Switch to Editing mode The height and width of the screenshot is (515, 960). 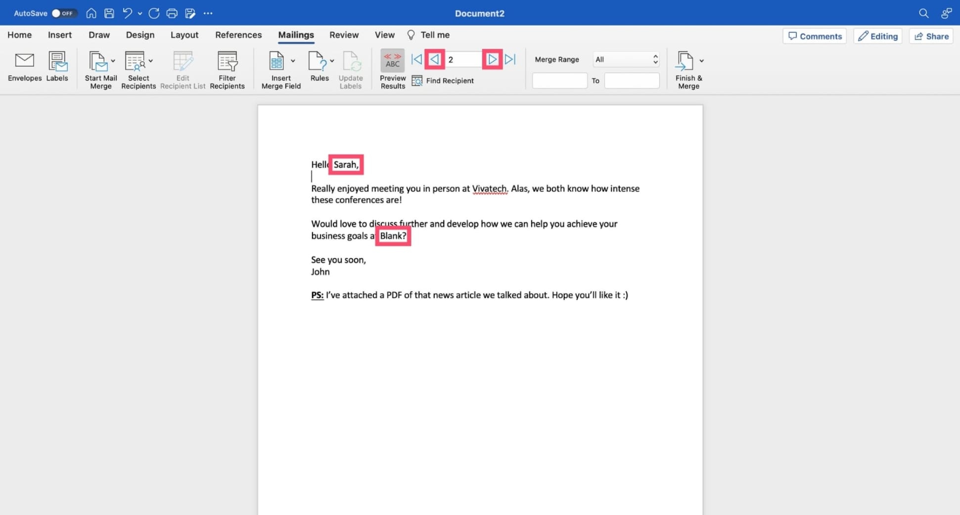click(x=877, y=36)
